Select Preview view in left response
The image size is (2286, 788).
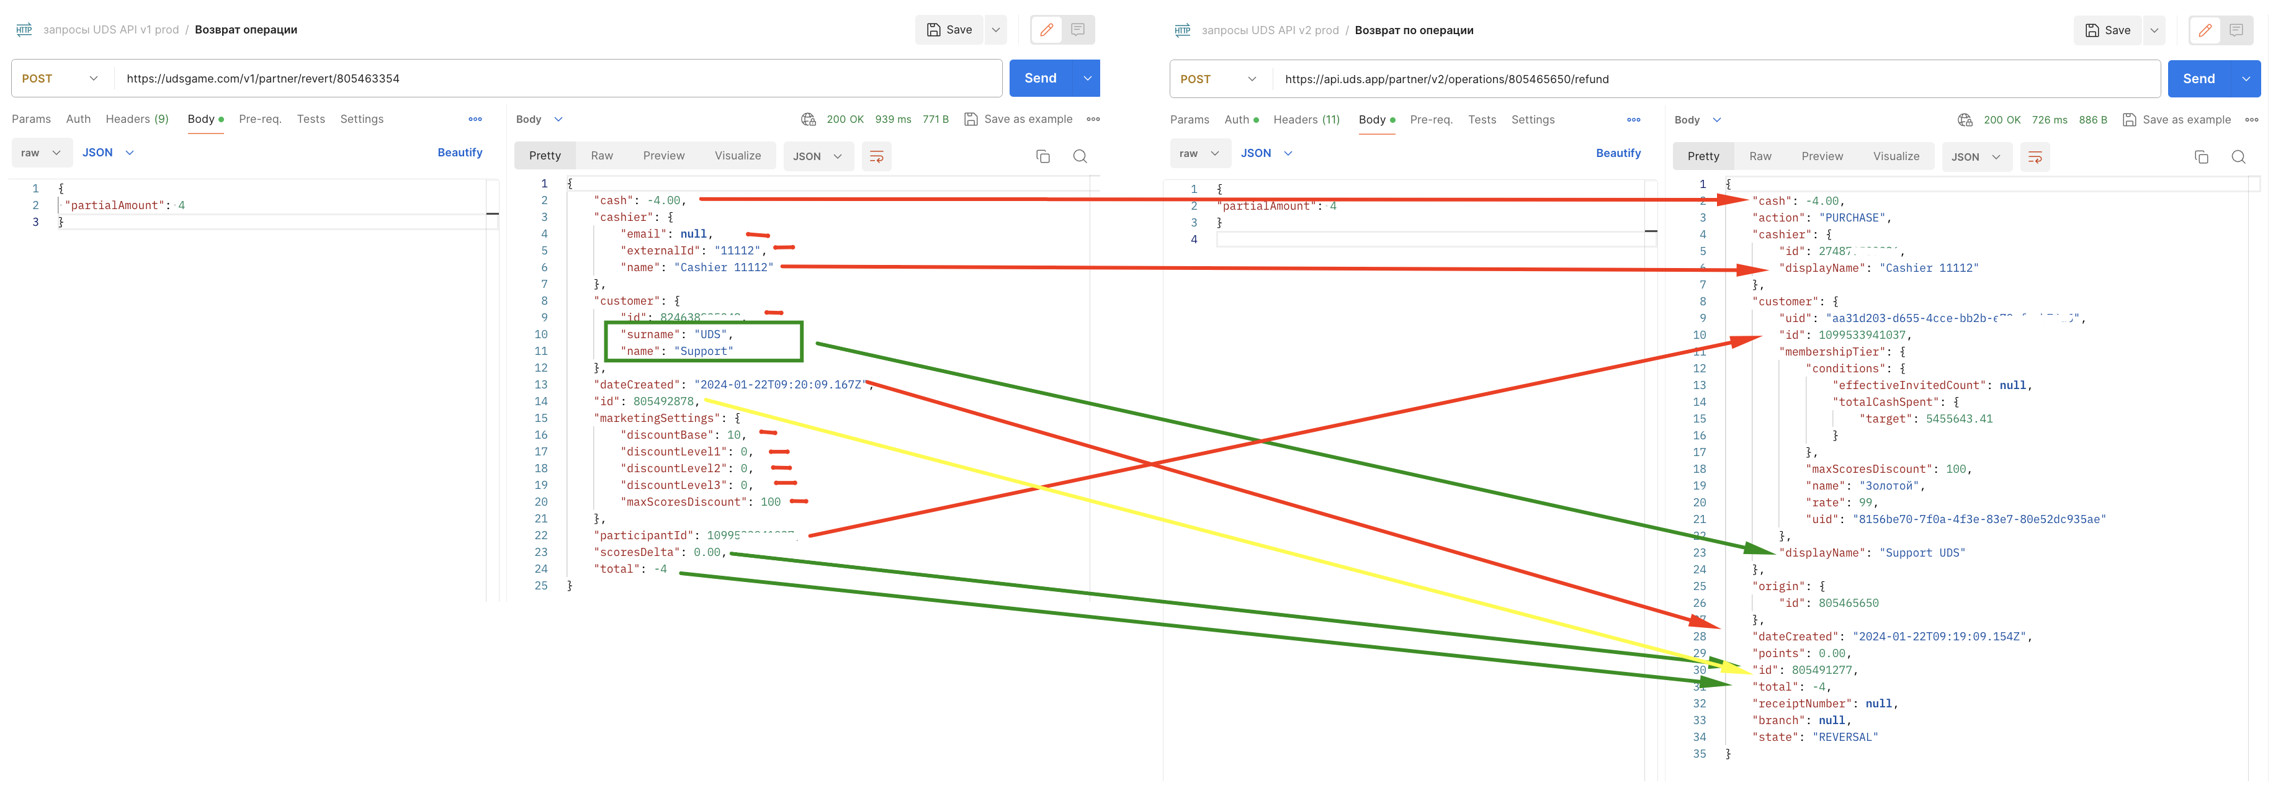pos(664,155)
